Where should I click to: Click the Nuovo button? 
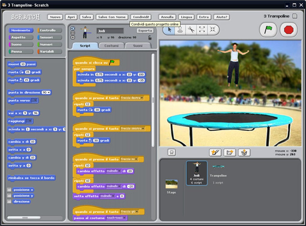pyautogui.click(x=55, y=17)
